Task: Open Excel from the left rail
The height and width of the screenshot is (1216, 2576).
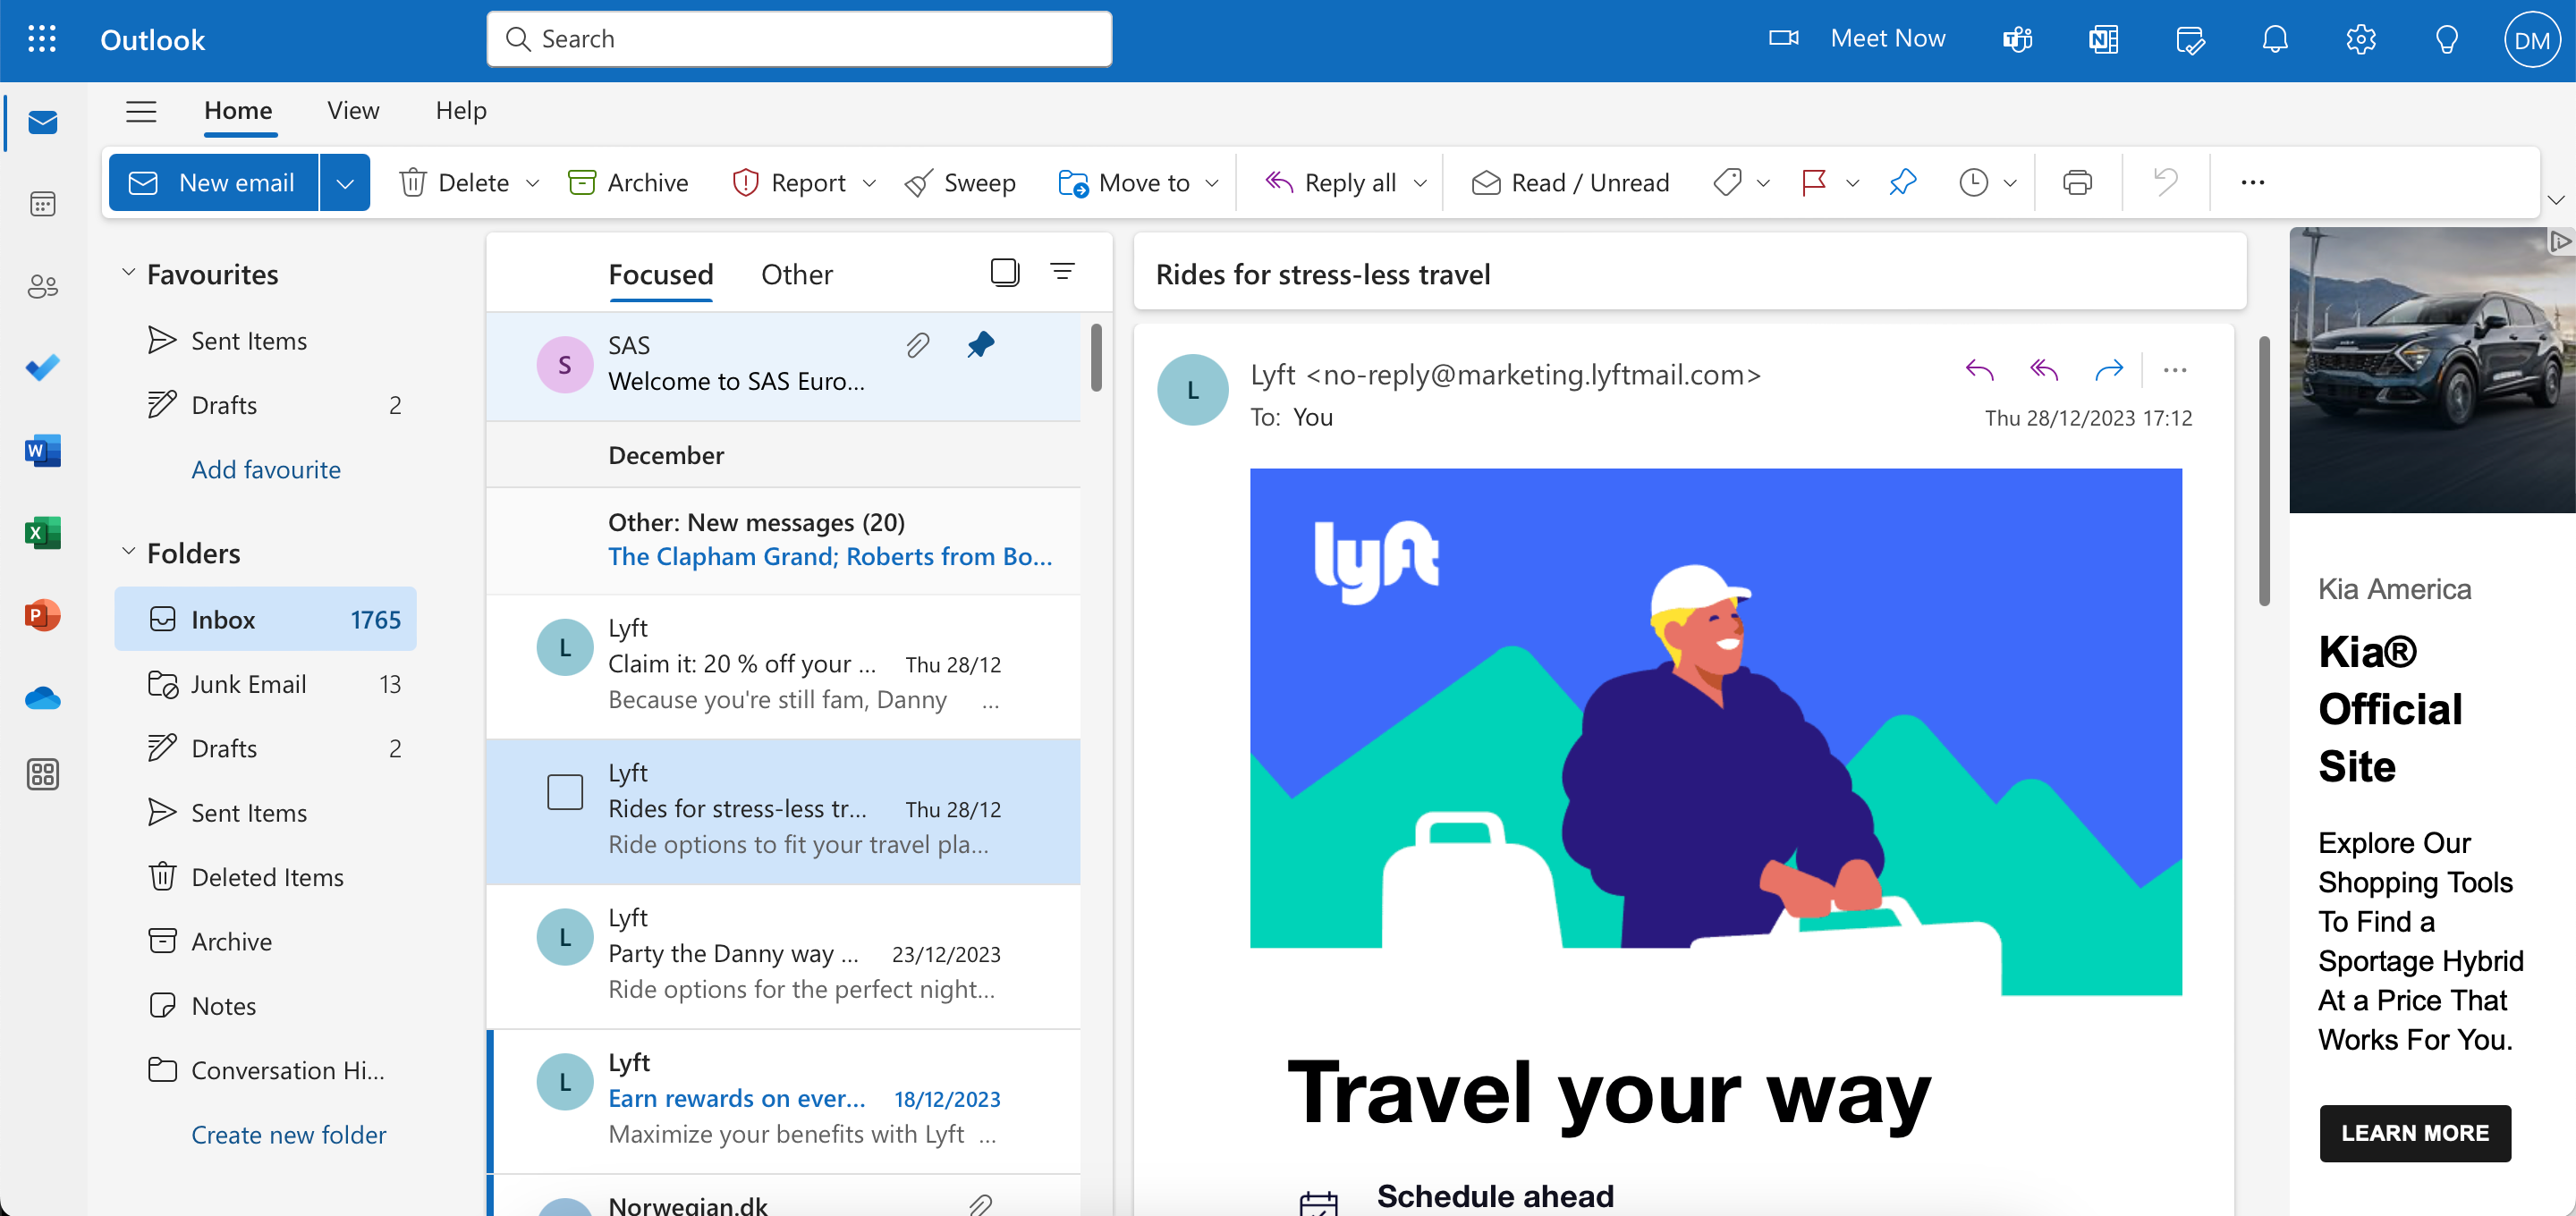Action: tap(42, 533)
